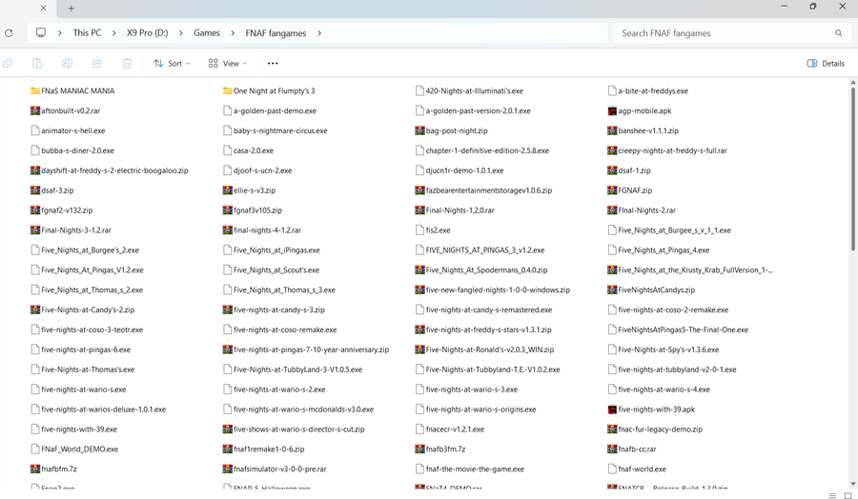Select 420-Nights-at-Illuminati's.exe

click(469, 90)
